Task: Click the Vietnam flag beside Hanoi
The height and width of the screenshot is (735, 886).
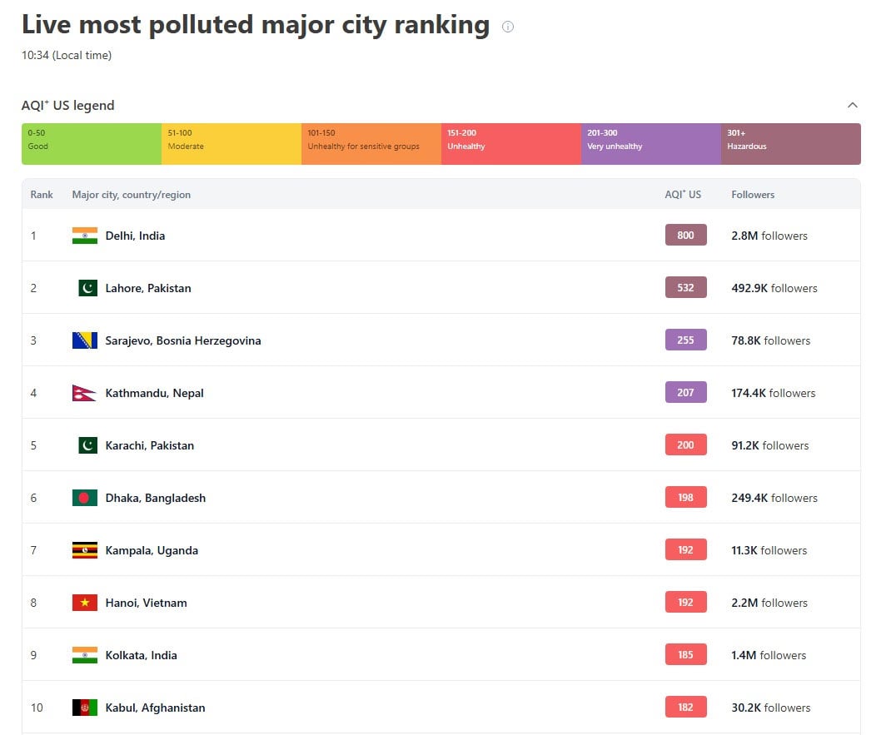Action: (x=85, y=603)
